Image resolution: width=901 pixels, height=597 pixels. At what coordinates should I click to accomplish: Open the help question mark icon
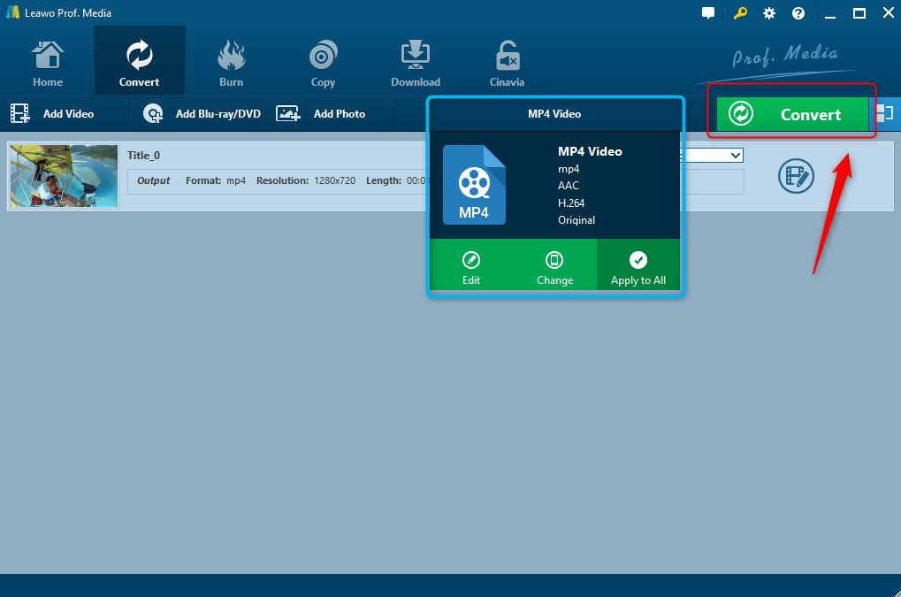(798, 13)
